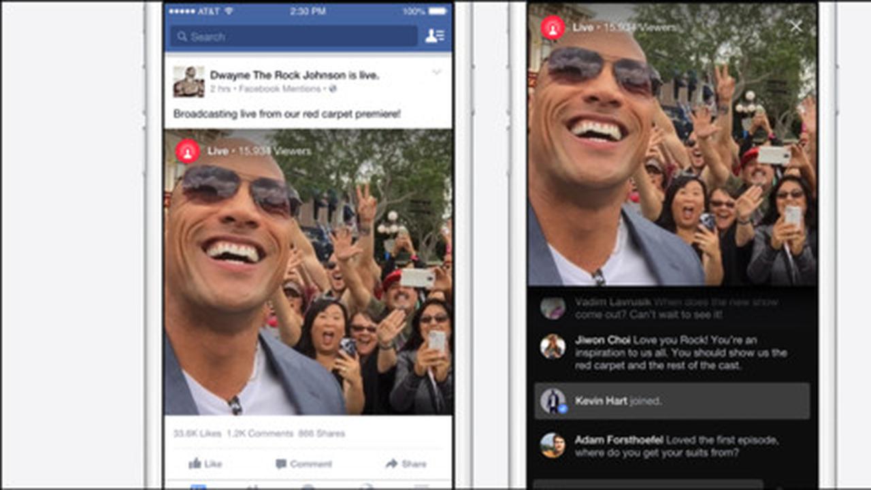
Task: Open Kevin Hart's verified avatar in the joined notice
Action: [x=554, y=401]
